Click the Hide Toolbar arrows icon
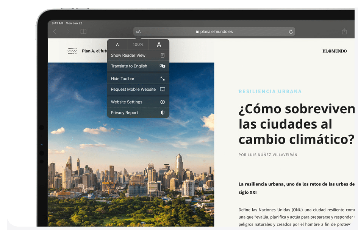Viewport: 358px width, 230px height. point(163,79)
